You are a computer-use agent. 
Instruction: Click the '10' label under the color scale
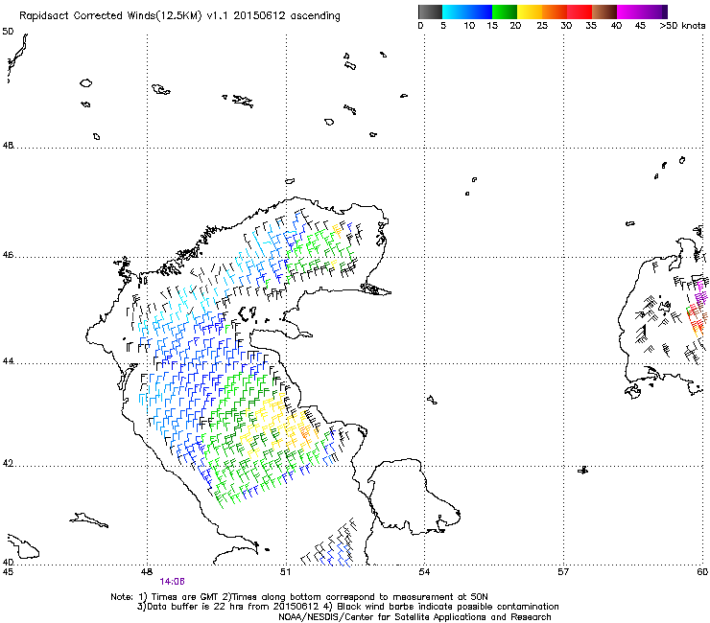tap(469, 26)
